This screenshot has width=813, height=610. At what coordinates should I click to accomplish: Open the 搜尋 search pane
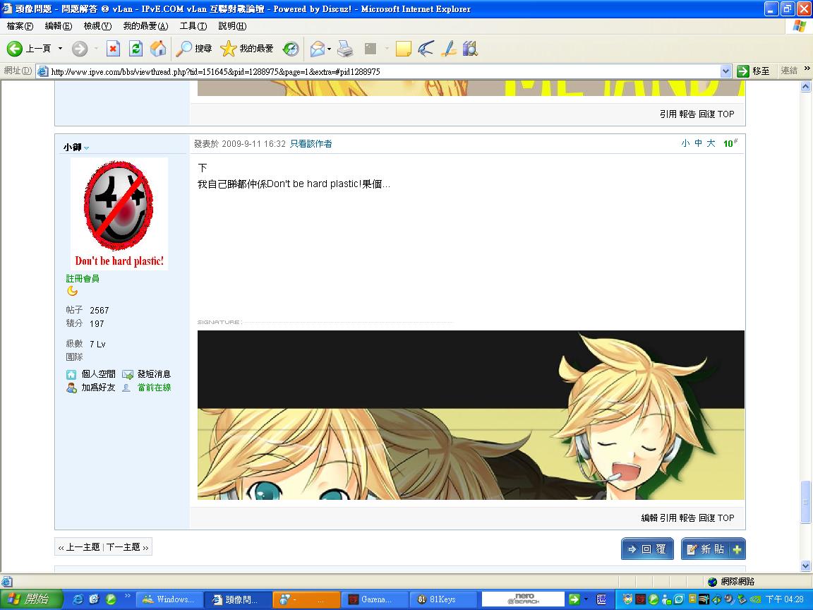click(194, 49)
